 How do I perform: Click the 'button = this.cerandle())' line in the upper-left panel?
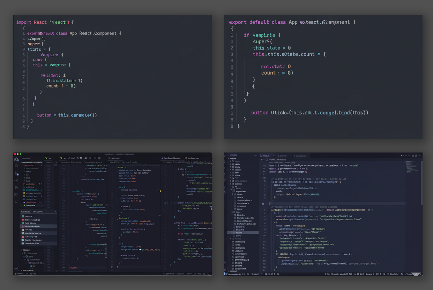coord(67,115)
